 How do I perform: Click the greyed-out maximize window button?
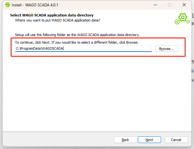pos(170,5)
